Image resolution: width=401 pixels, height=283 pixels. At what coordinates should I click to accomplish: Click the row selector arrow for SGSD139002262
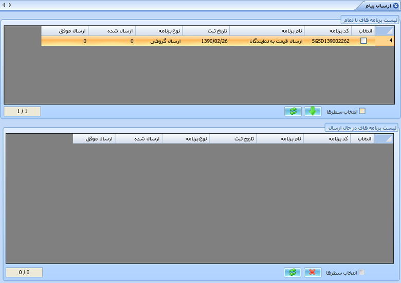(385, 41)
